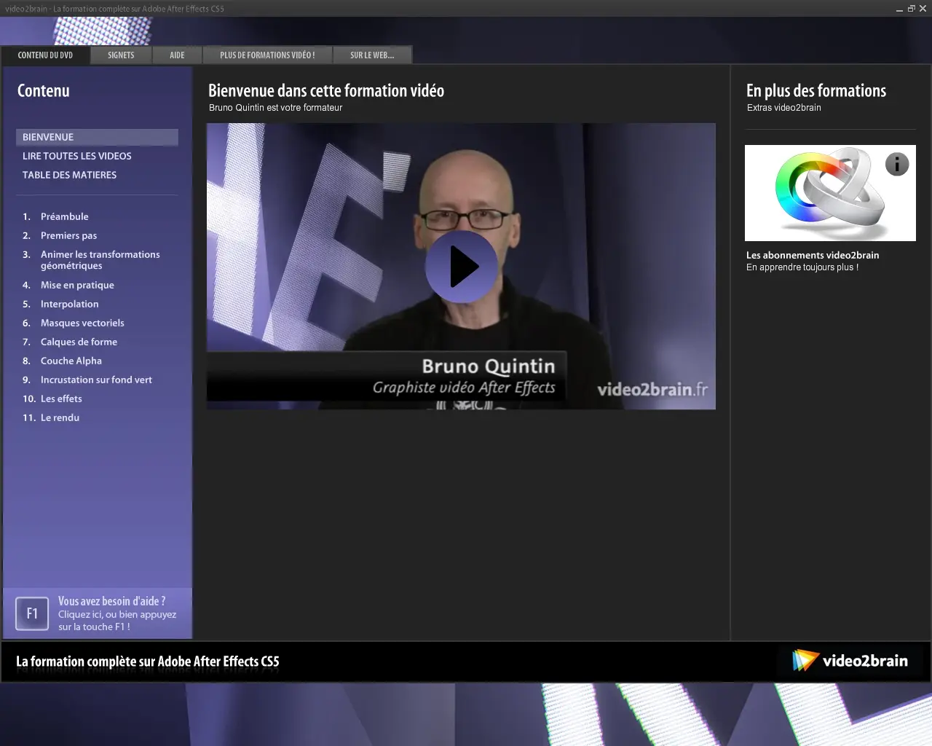Image resolution: width=932 pixels, height=746 pixels.
Task: Close the video2brain window
Action: pos(923,9)
